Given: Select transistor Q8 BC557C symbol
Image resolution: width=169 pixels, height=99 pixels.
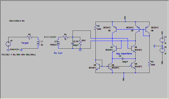Looking at the screenshot, I should pos(148,29).
